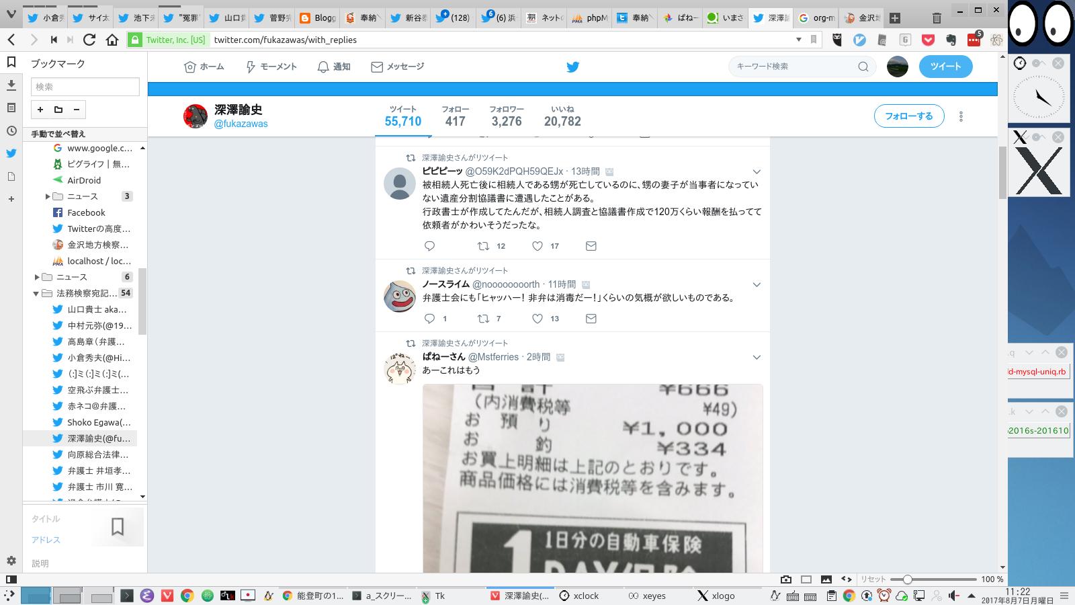Viewport: 1075px width, 605px height.
Task: Reply to ピピピーッ tweet
Action: 430,246
